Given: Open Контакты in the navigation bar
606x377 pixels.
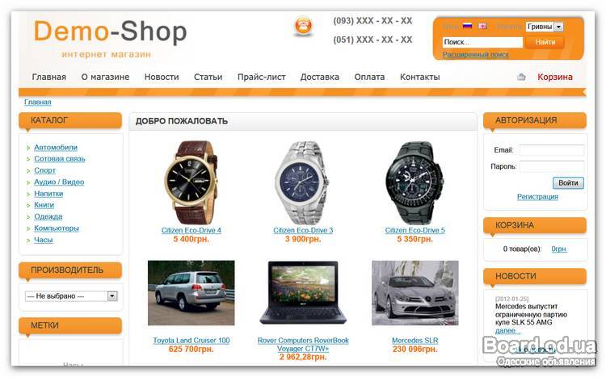Looking at the screenshot, I should (419, 77).
